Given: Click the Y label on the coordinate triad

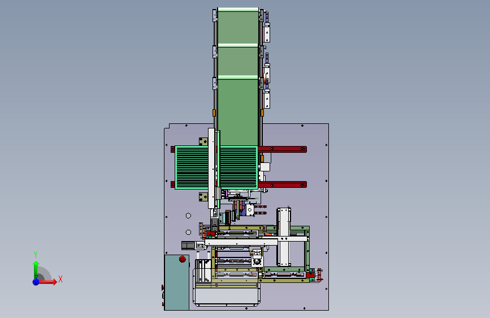Looking at the screenshot, I should pos(36,255).
